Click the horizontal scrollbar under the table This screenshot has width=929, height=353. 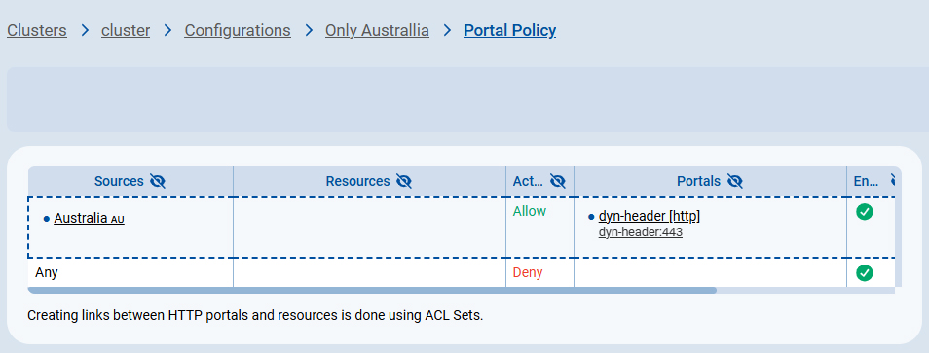[372, 291]
